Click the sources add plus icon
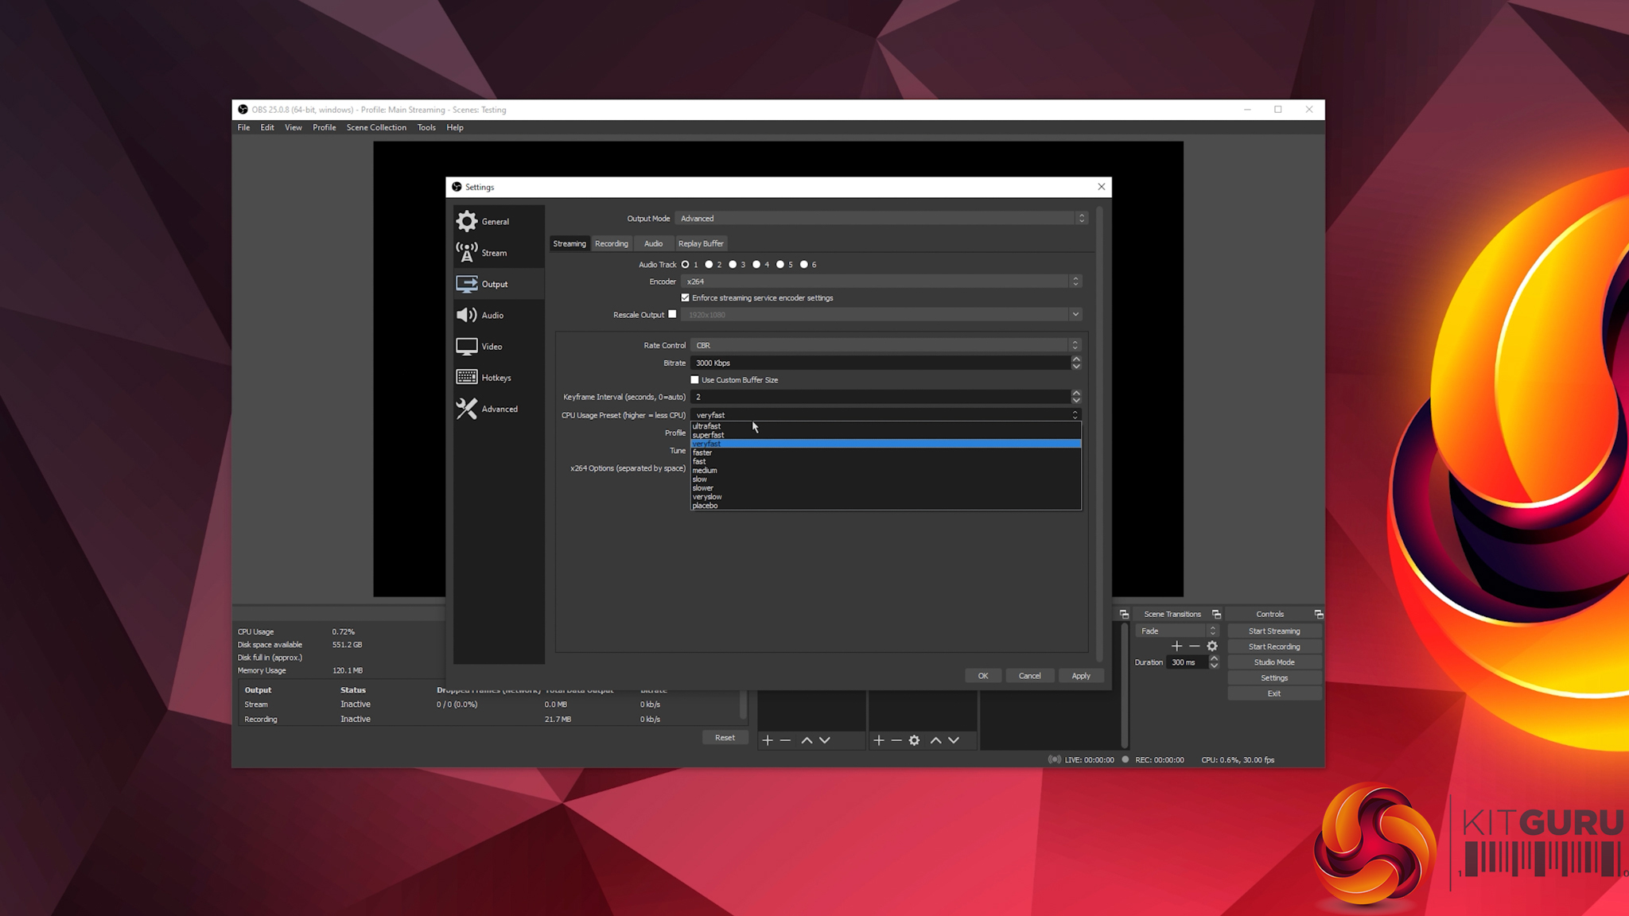This screenshot has width=1629, height=916. tap(878, 740)
